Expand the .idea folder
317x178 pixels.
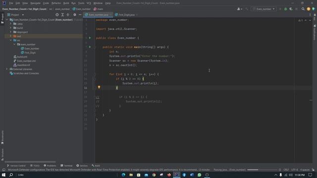(11, 24)
